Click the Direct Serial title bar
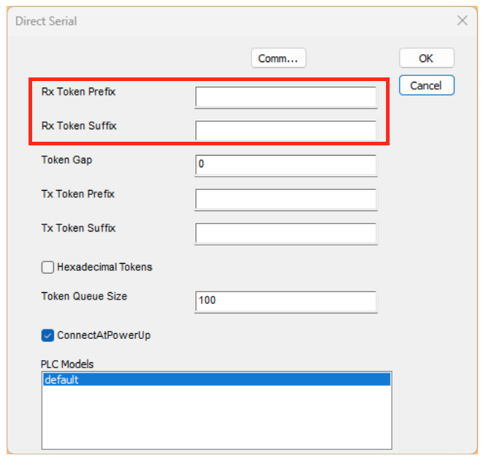 [x=219, y=21]
